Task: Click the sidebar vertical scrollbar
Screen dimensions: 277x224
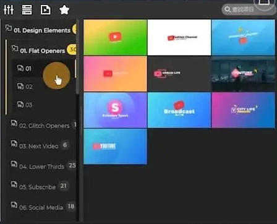Action: point(78,58)
